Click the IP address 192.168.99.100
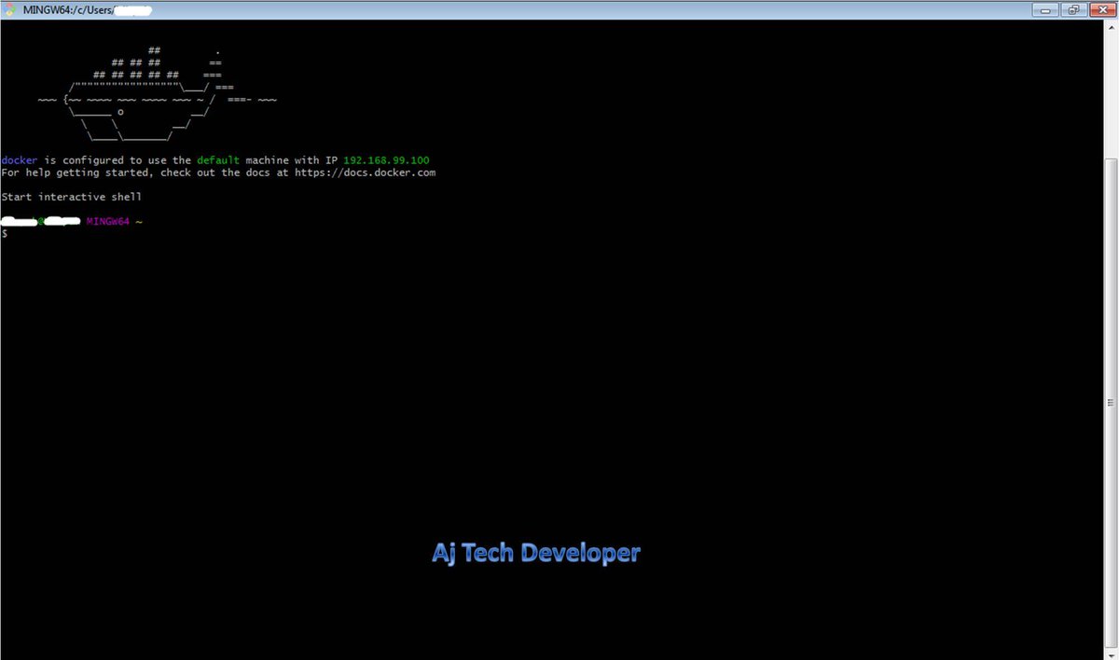Image resolution: width=1119 pixels, height=660 pixels. point(386,159)
